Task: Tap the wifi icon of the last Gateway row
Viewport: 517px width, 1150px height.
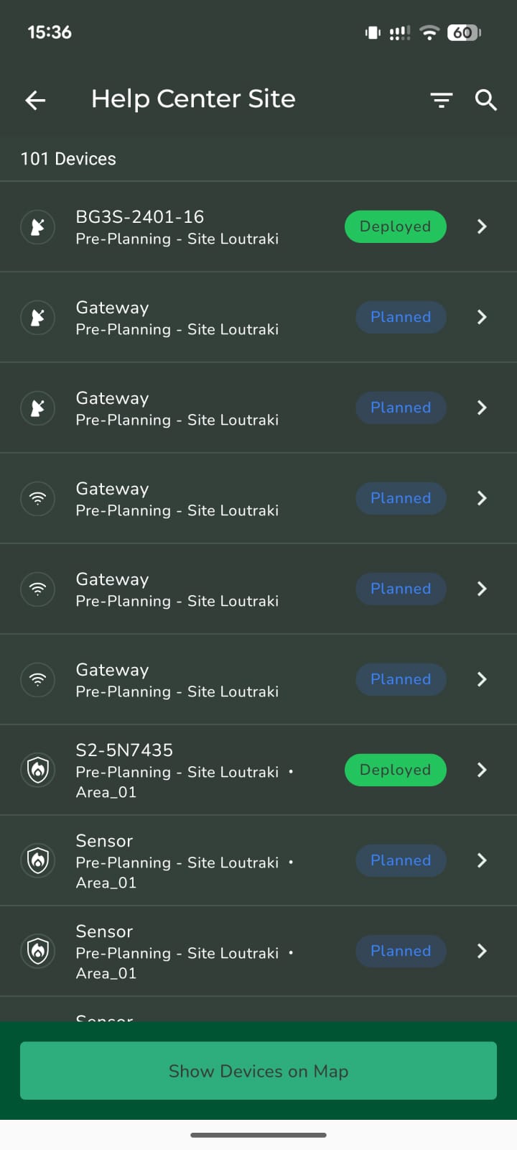Action: click(38, 679)
